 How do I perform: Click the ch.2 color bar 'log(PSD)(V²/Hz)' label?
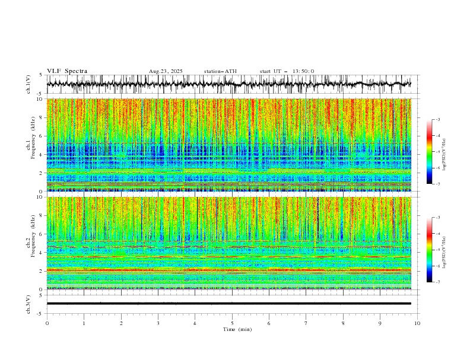tap(444, 253)
